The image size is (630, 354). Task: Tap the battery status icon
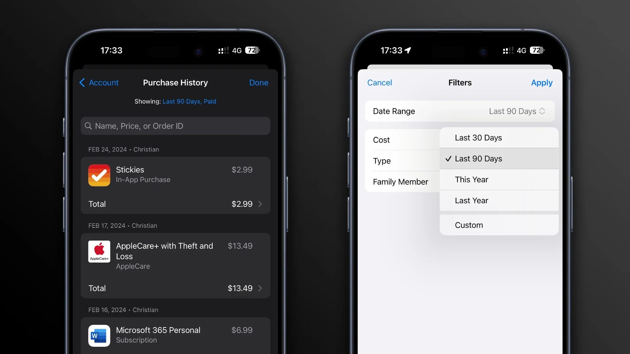coord(253,50)
